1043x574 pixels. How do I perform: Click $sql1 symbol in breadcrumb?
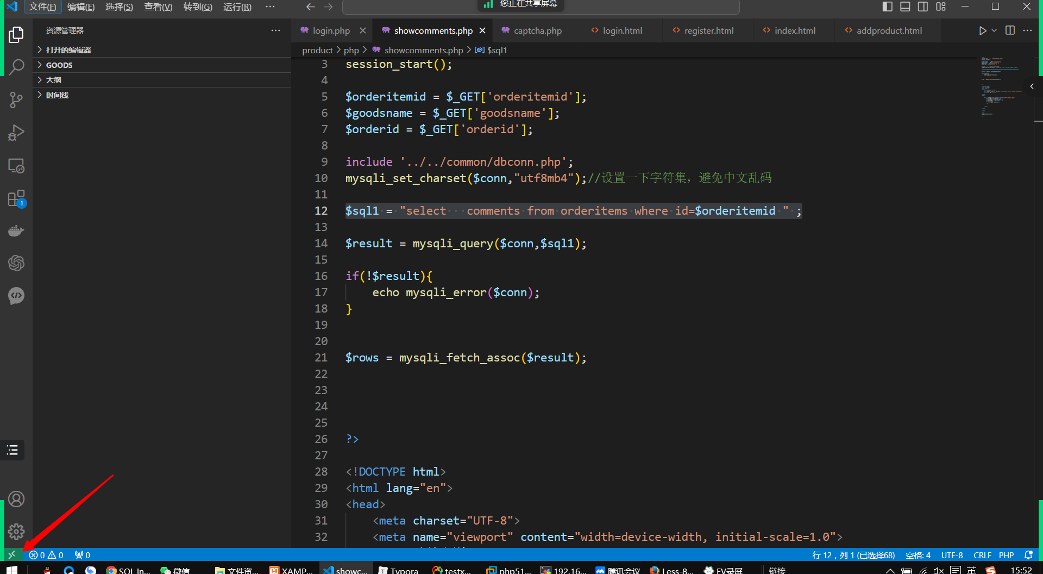pyautogui.click(x=491, y=50)
